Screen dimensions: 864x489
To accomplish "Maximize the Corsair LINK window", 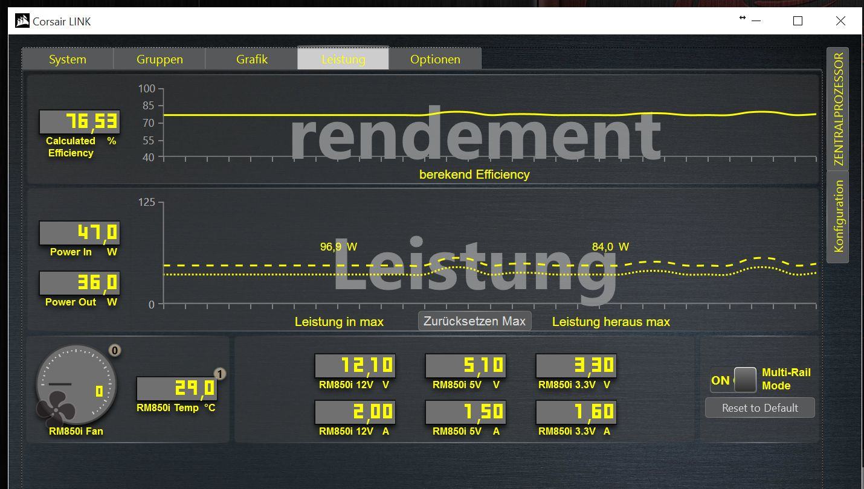I will (x=798, y=21).
